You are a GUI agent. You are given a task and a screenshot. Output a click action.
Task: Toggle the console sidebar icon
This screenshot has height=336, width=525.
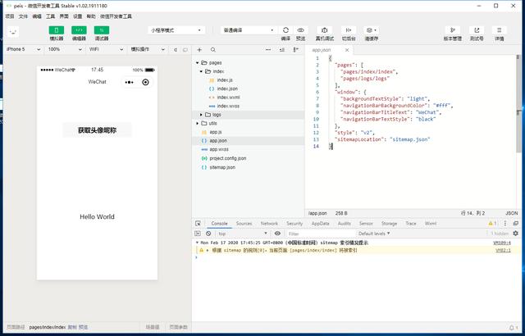coord(198,234)
